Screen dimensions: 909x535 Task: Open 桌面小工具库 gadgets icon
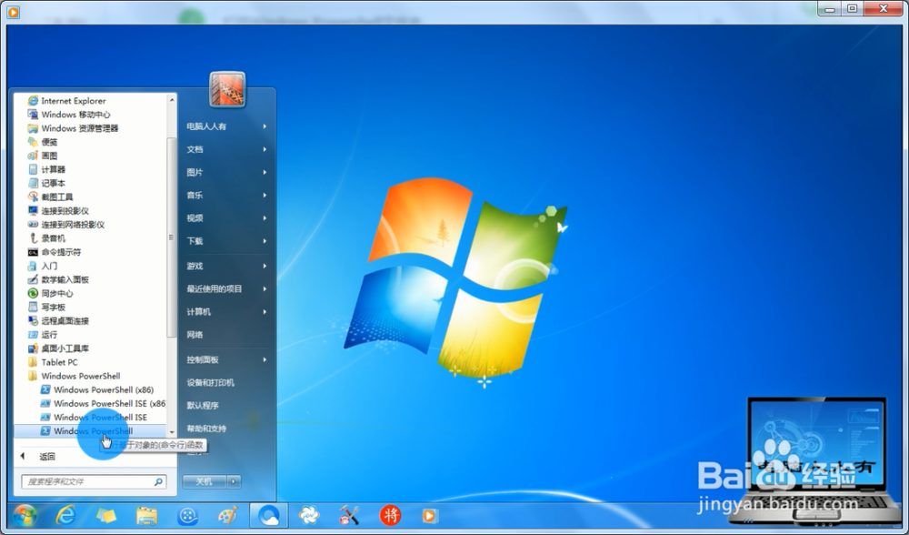pos(33,348)
